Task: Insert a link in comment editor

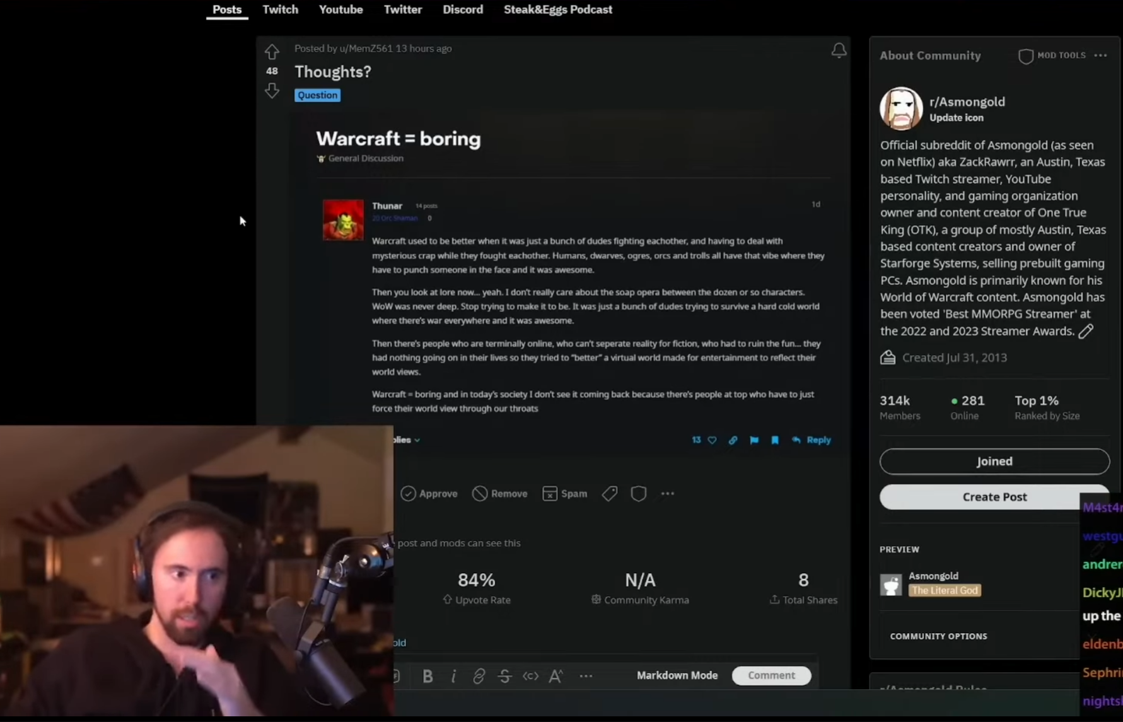Action: tap(479, 676)
